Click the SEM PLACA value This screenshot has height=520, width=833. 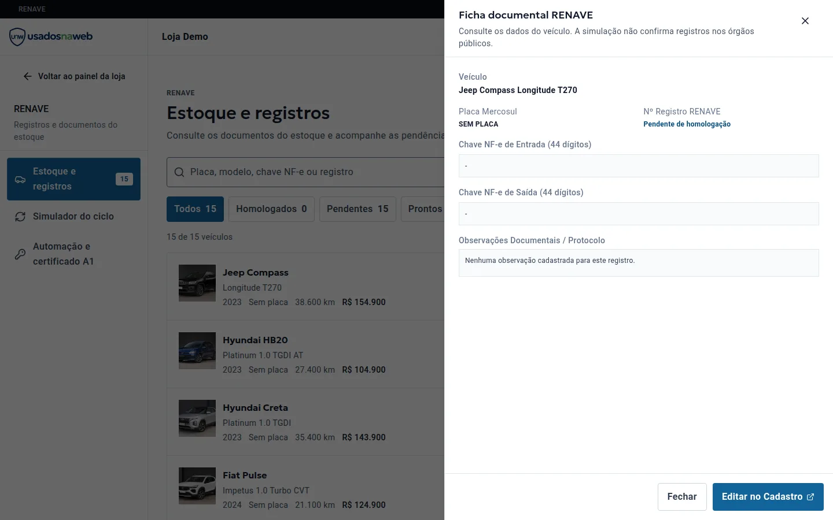click(x=478, y=124)
